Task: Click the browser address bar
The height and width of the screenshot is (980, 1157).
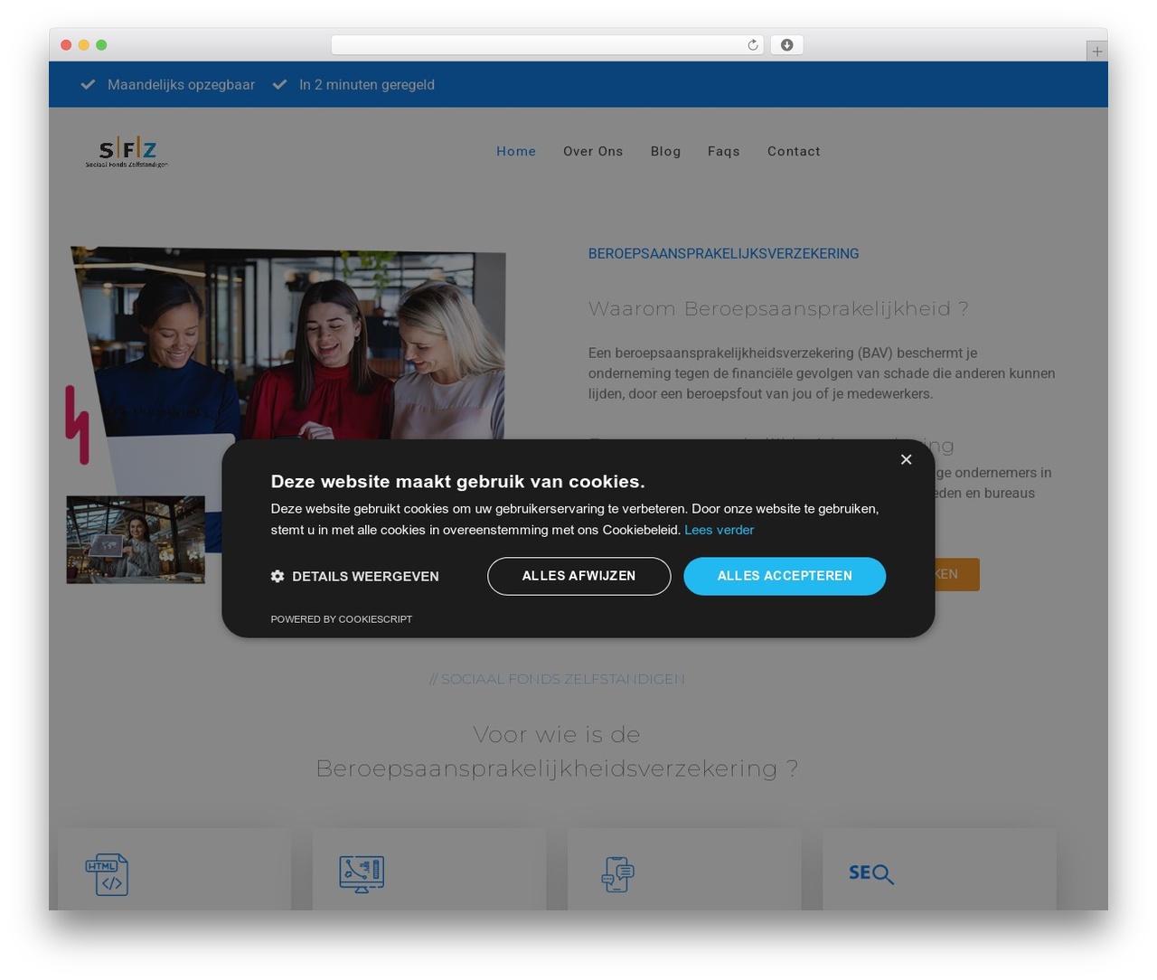Action: tap(547, 45)
